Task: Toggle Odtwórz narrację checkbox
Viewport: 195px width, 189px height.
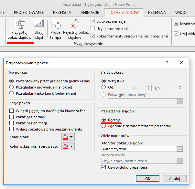Action: pyautogui.click(x=92, y=21)
